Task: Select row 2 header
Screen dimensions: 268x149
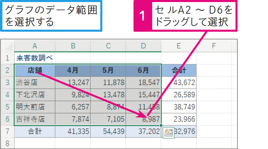Action: tap(8, 70)
